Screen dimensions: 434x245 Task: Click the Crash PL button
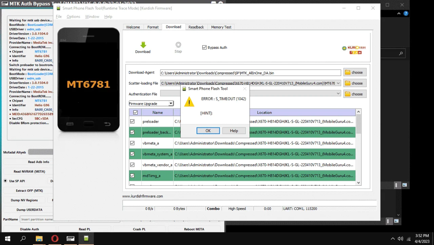click(139, 229)
